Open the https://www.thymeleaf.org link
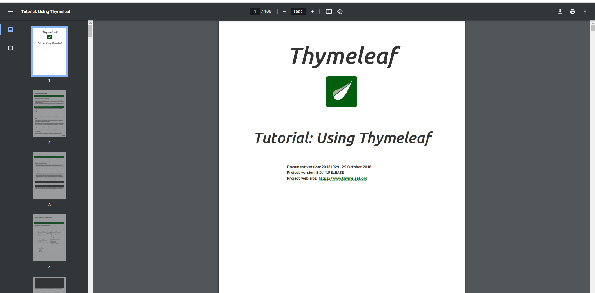The image size is (595, 293). click(x=342, y=178)
